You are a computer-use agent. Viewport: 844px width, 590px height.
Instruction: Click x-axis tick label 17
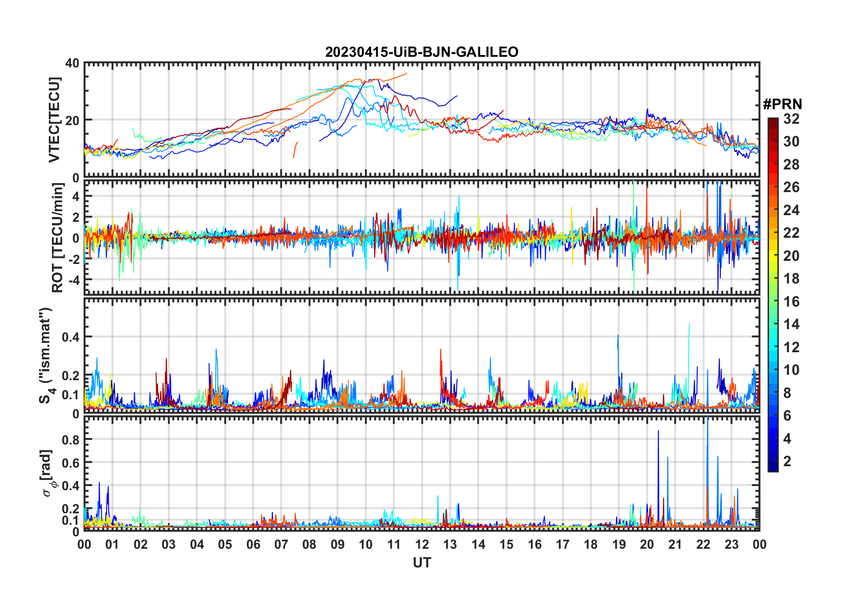coord(563,545)
